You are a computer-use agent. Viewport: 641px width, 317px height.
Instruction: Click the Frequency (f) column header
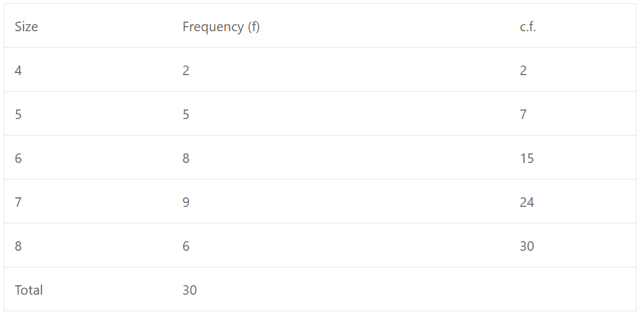click(221, 27)
